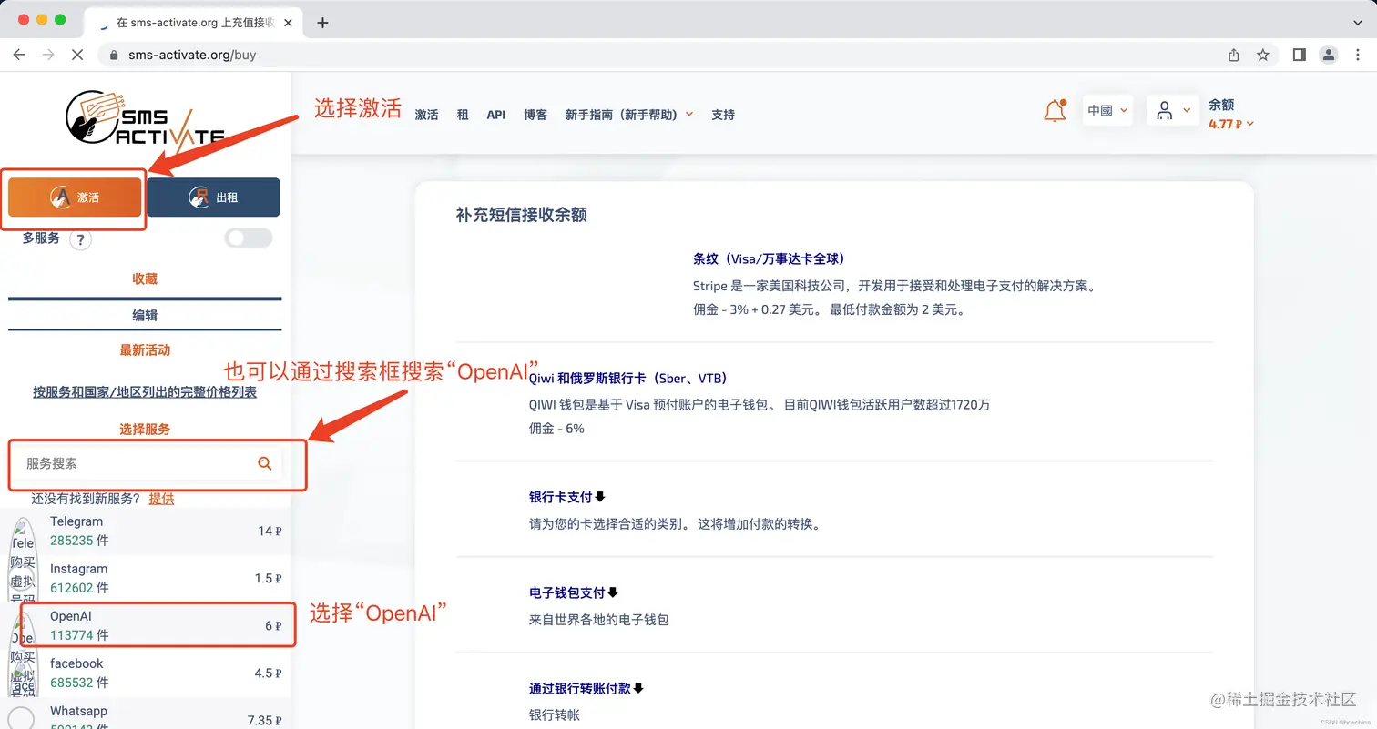
Task: Click the dark blue 出租 button
Action: tap(213, 197)
